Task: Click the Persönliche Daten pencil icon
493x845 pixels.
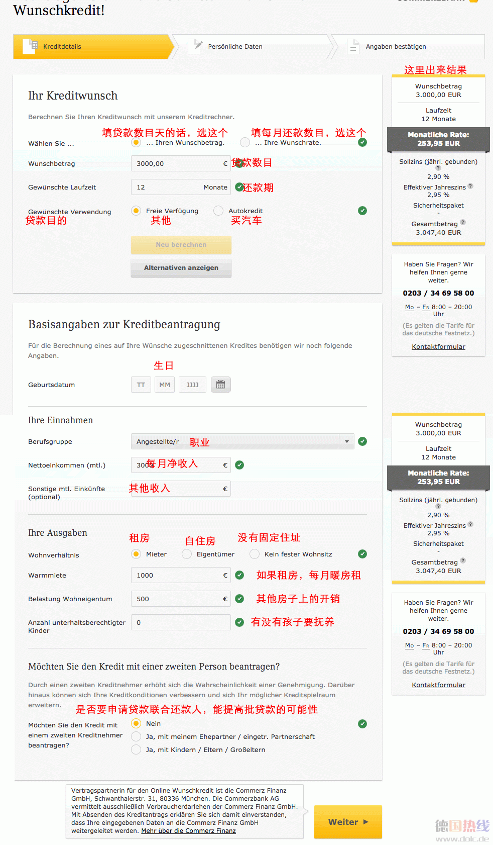Action: pyautogui.click(x=195, y=46)
